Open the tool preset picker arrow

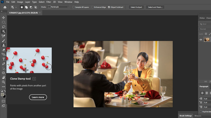[16, 7]
